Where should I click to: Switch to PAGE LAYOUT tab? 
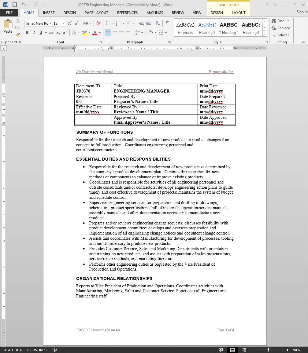pos(96,13)
